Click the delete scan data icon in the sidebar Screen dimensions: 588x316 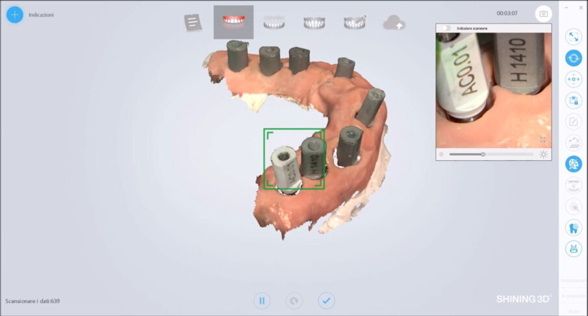pos(573,143)
